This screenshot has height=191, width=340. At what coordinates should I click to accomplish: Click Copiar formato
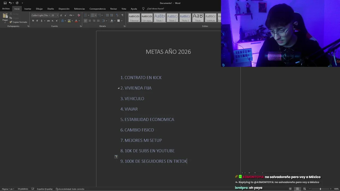coord(18,22)
